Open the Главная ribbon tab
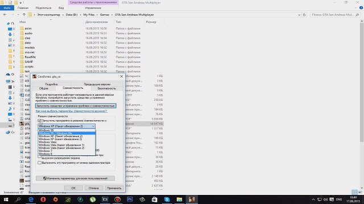The width and height of the screenshot is (364, 204). [23, 8]
